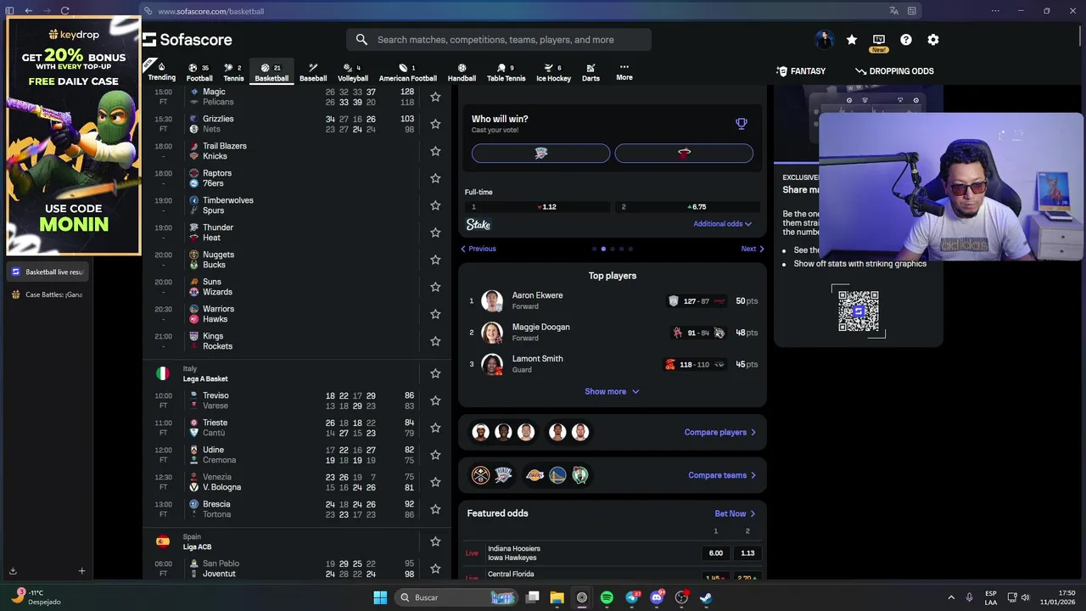
Task: Click the browser address bar URL
Action: [x=210, y=11]
